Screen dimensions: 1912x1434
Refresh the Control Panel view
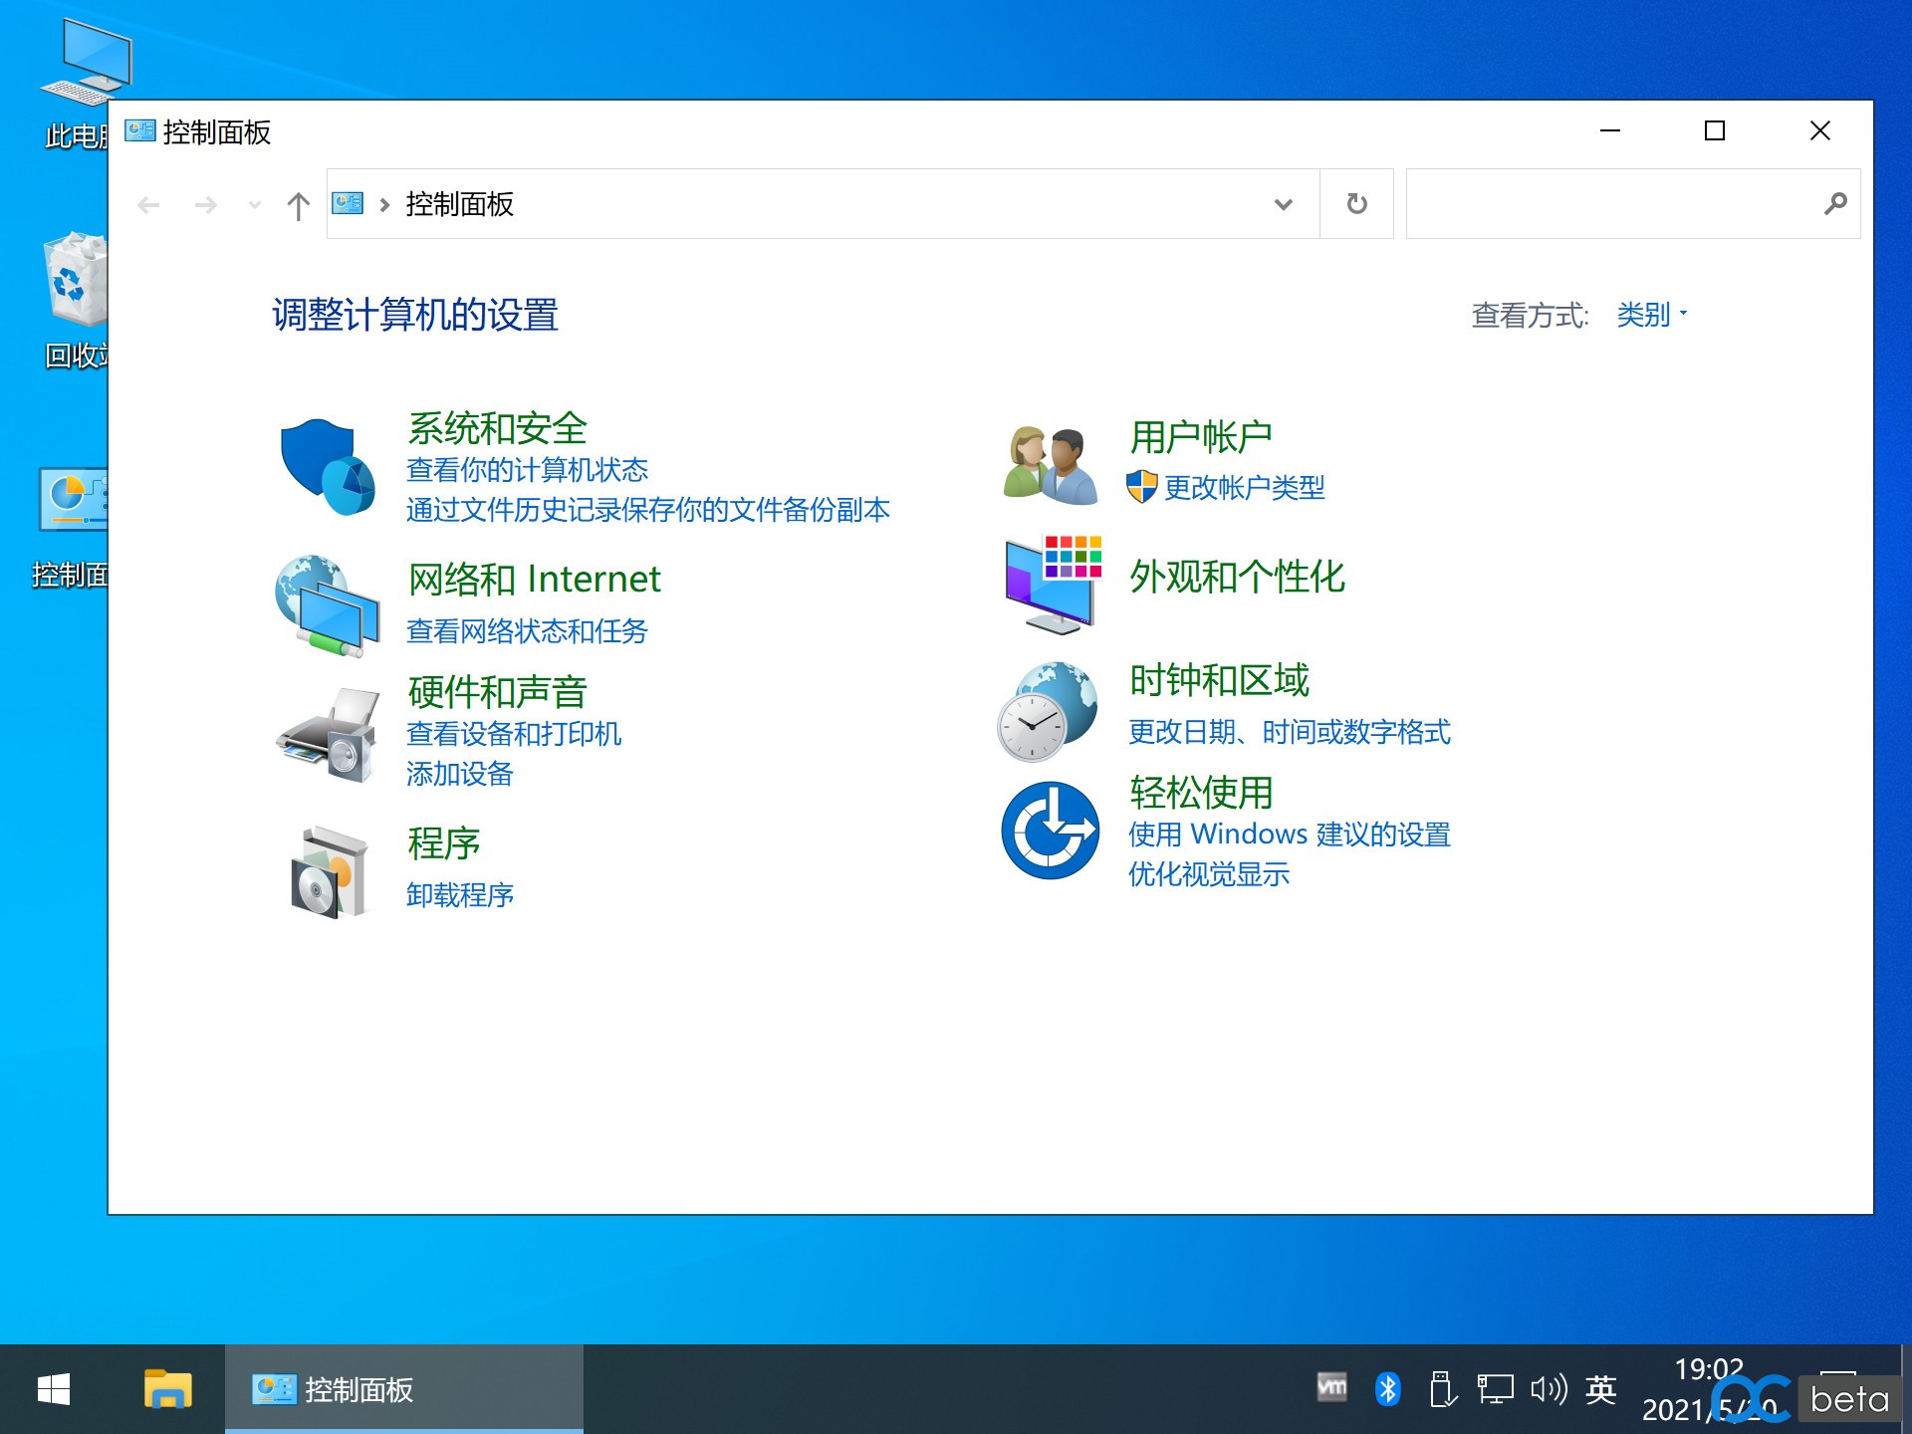pos(1356,204)
